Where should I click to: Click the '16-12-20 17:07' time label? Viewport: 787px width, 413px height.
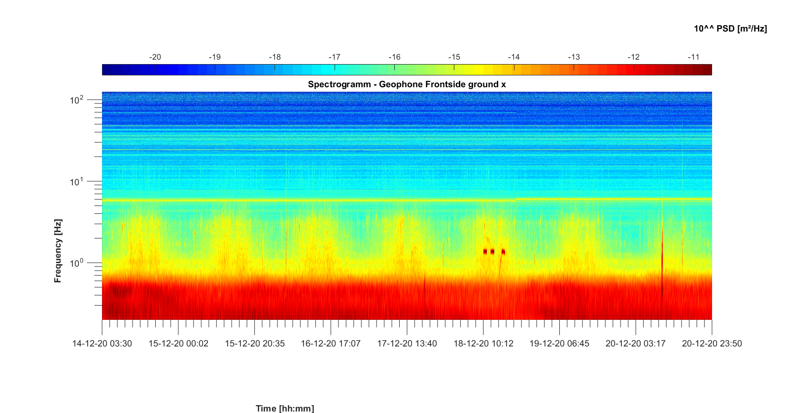[x=331, y=344]
